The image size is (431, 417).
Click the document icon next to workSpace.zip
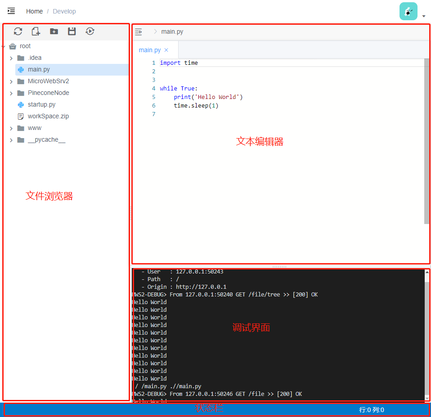tap(21, 117)
